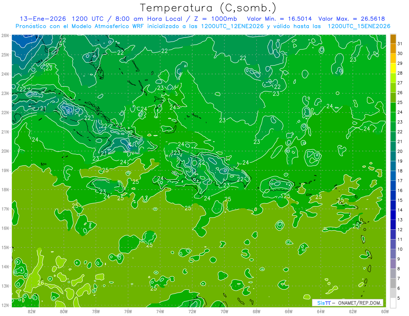Click the legend label '14' on the colorbar
This screenshot has width=409, height=316.
(400, 210)
